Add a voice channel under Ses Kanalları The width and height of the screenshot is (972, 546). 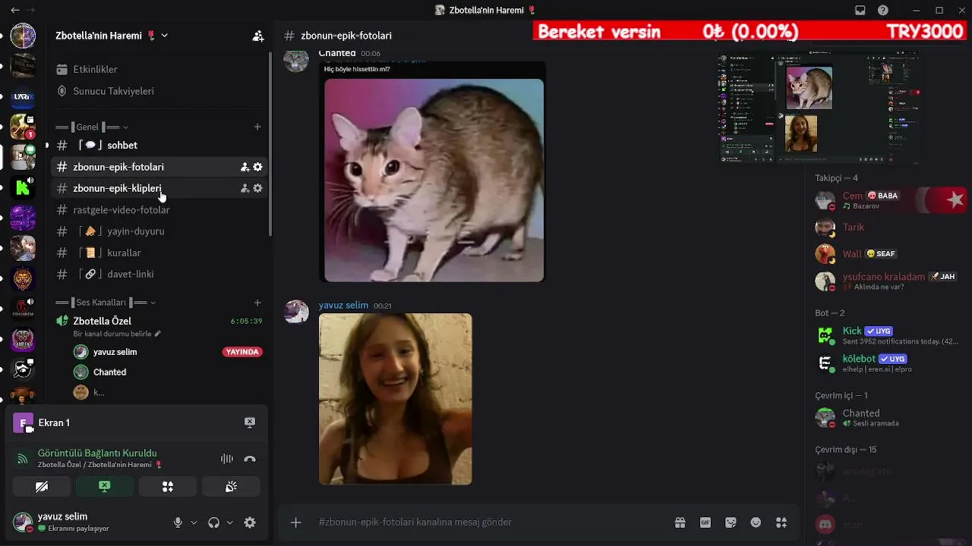click(257, 303)
